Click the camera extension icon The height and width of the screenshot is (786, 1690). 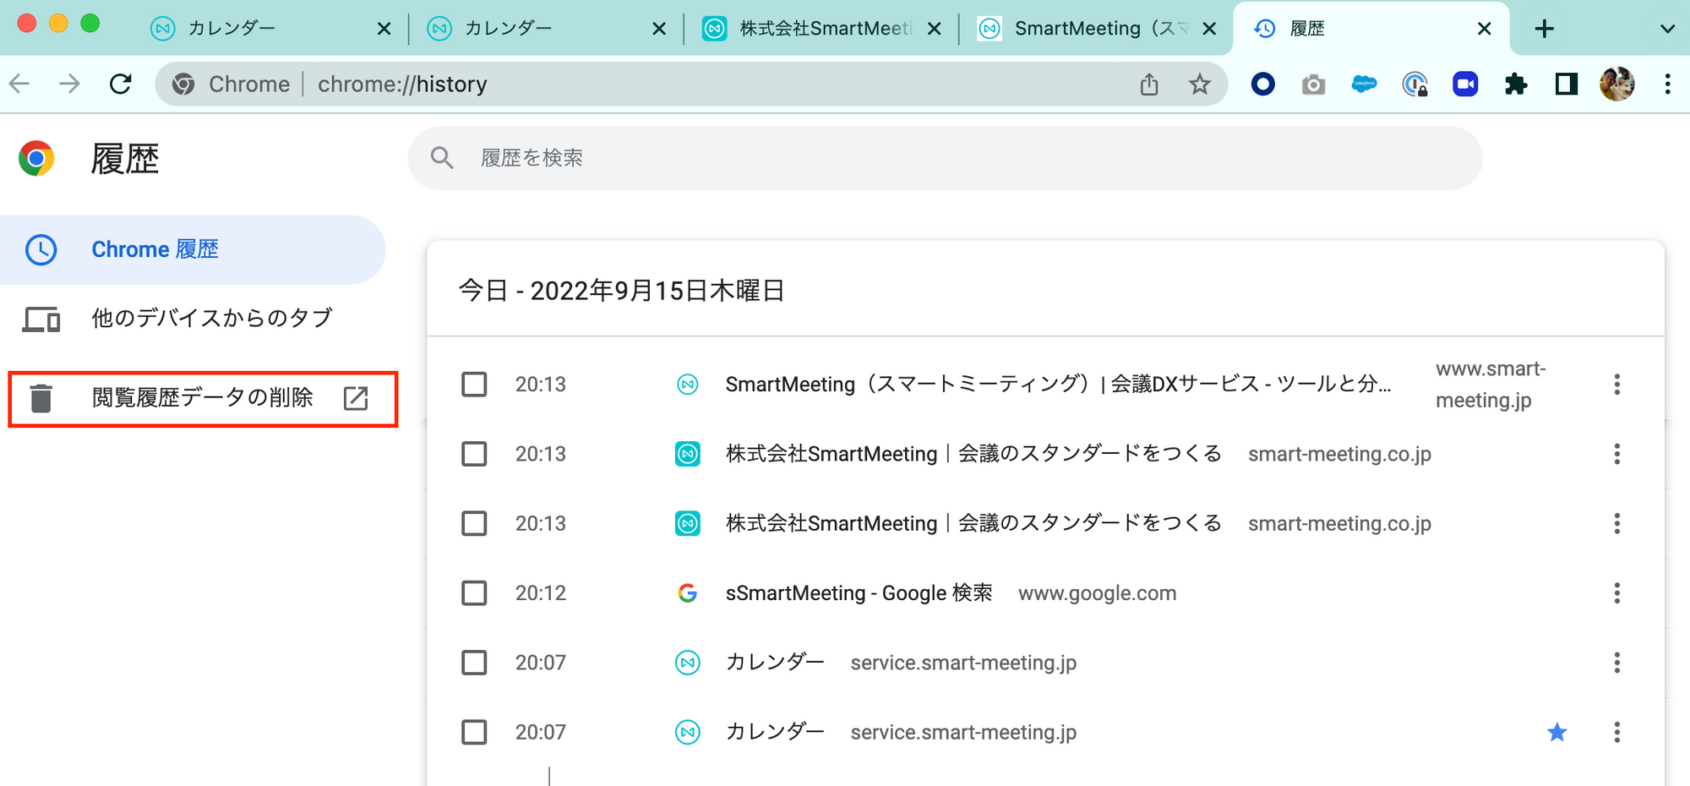click(x=1313, y=85)
